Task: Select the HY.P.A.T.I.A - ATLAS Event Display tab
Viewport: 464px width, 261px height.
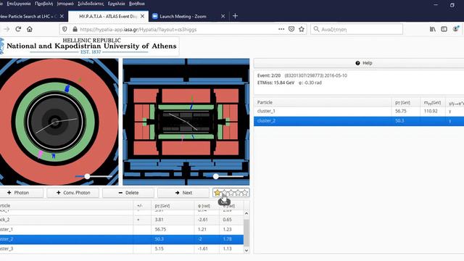Action: (108, 16)
